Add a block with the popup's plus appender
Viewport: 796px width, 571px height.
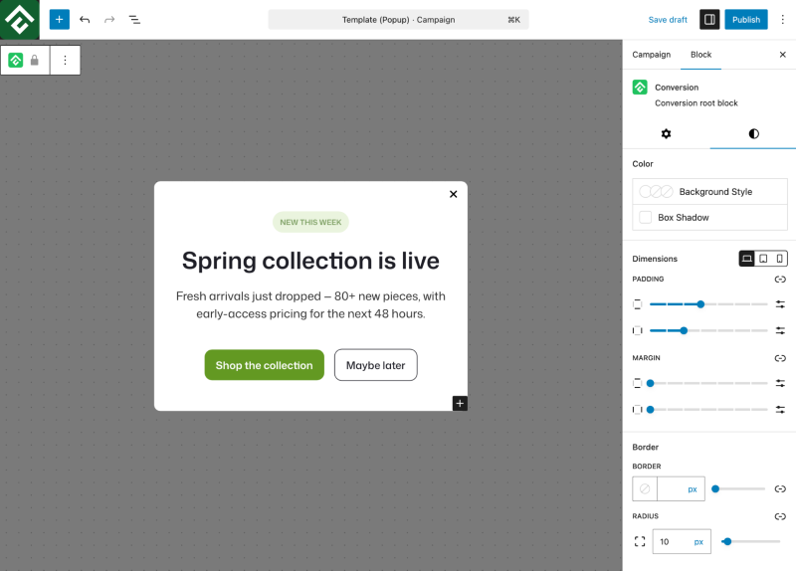(460, 404)
